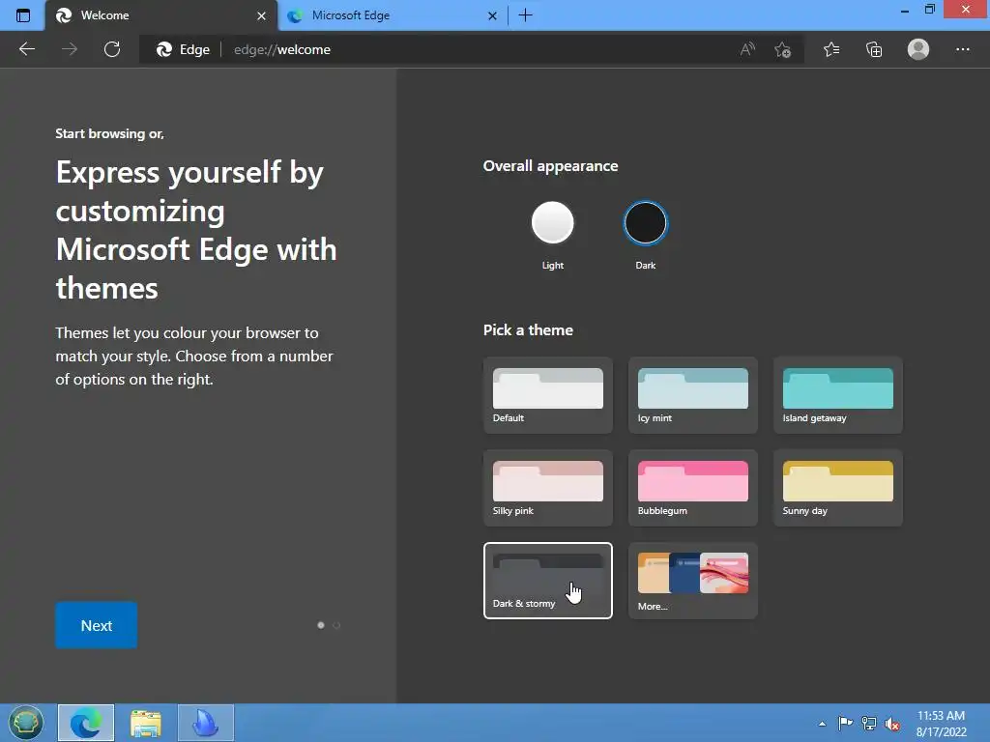The width and height of the screenshot is (990, 742).
Task: Open More... themes tile
Action: 692,581
